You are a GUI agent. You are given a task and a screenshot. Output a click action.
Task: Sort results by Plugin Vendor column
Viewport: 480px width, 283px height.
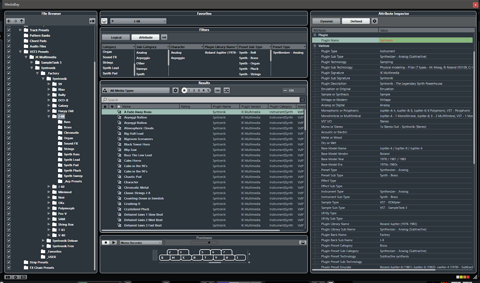pyautogui.click(x=253, y=107)
